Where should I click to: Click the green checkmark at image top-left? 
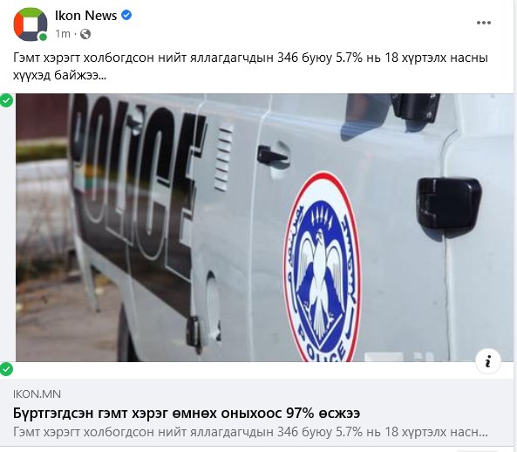tap(6, 100)
